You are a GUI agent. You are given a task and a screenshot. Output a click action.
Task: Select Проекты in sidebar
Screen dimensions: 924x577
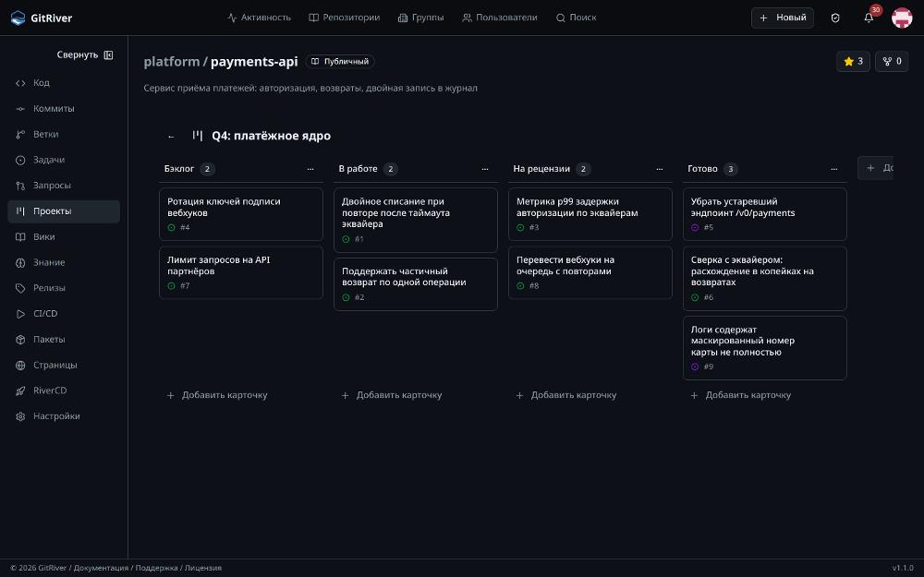coord(64,211)
